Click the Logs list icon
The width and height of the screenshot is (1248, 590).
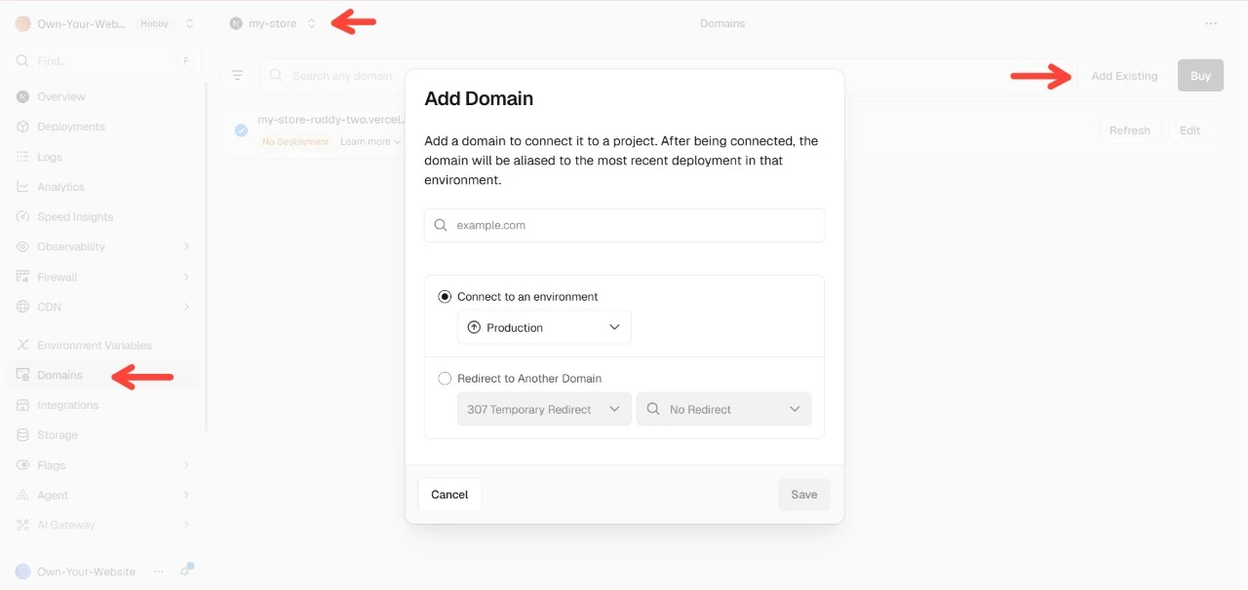click(x=22, y=157)
